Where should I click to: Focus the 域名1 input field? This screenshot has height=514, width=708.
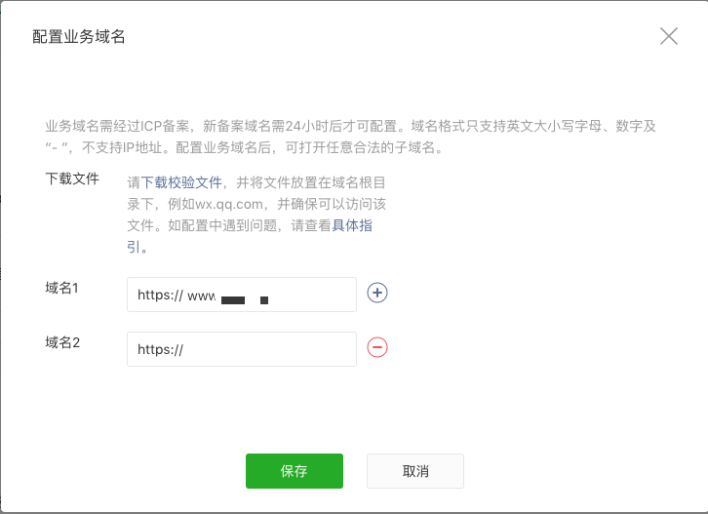pyautogui.click(x=312, y=295)
